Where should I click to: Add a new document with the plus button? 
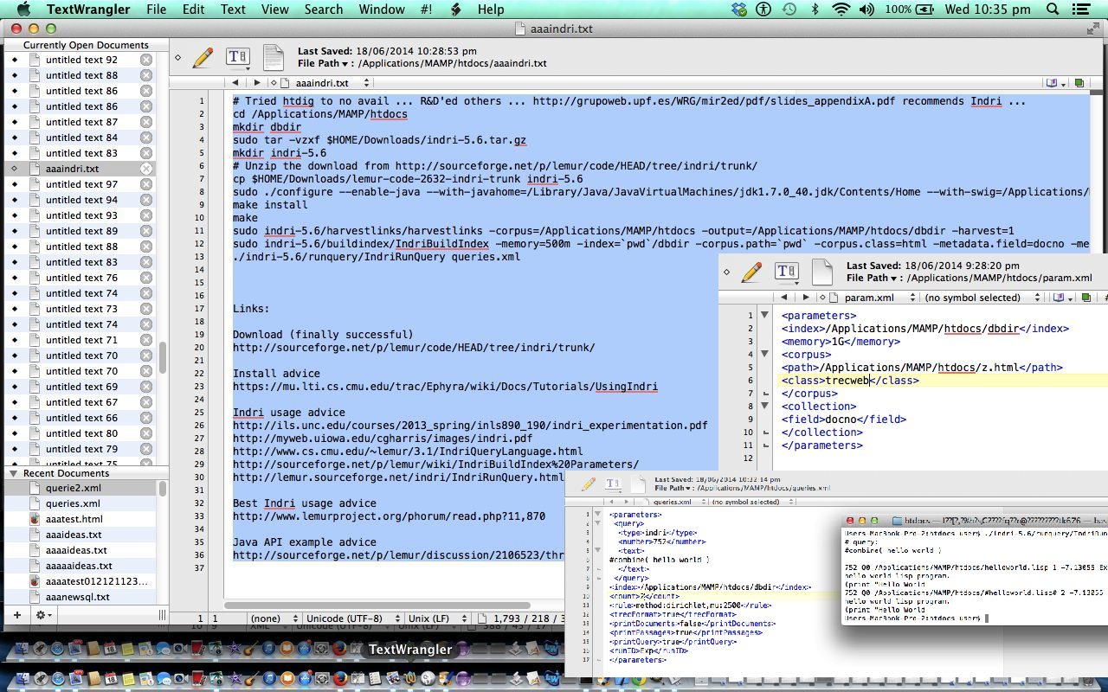(16, 615)
